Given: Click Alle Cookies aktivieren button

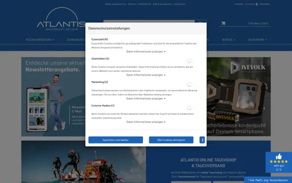Looking at the screenshot, I should pyautogui.click(x=171, y=140).
